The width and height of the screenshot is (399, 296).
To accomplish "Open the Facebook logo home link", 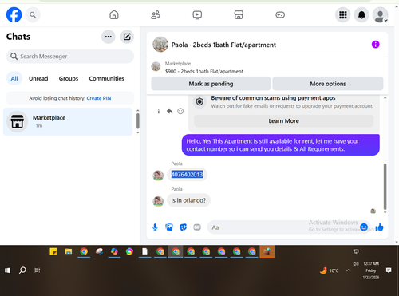I will (x=14, y=14).
